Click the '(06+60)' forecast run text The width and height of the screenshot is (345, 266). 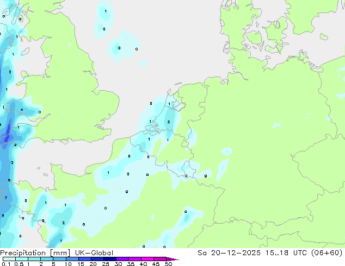(x=327, y=253)
